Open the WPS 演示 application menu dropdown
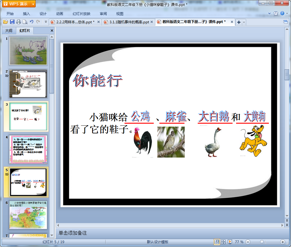This screenshot has height=247, width=291. 33,4
